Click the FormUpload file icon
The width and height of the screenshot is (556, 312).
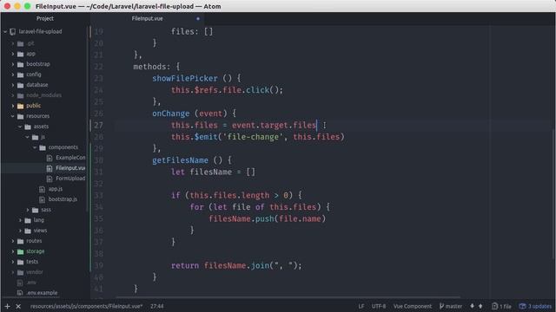tap(50, 179)
